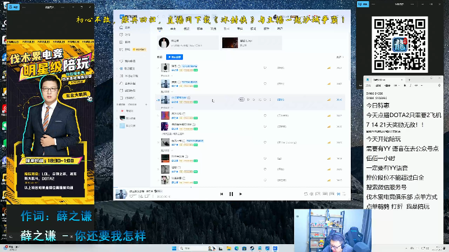Expand chevron beside music cloud sidebar item

coord(117,83)
